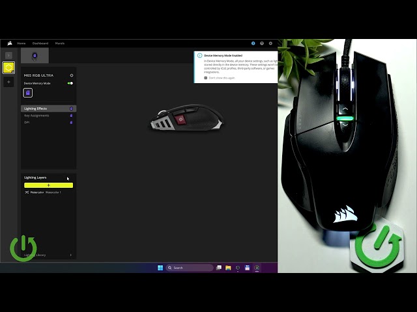The image size is (417, 312).
Task: Click the Watercolor layer shuffle icon
Action: click(x=27, y=192)
